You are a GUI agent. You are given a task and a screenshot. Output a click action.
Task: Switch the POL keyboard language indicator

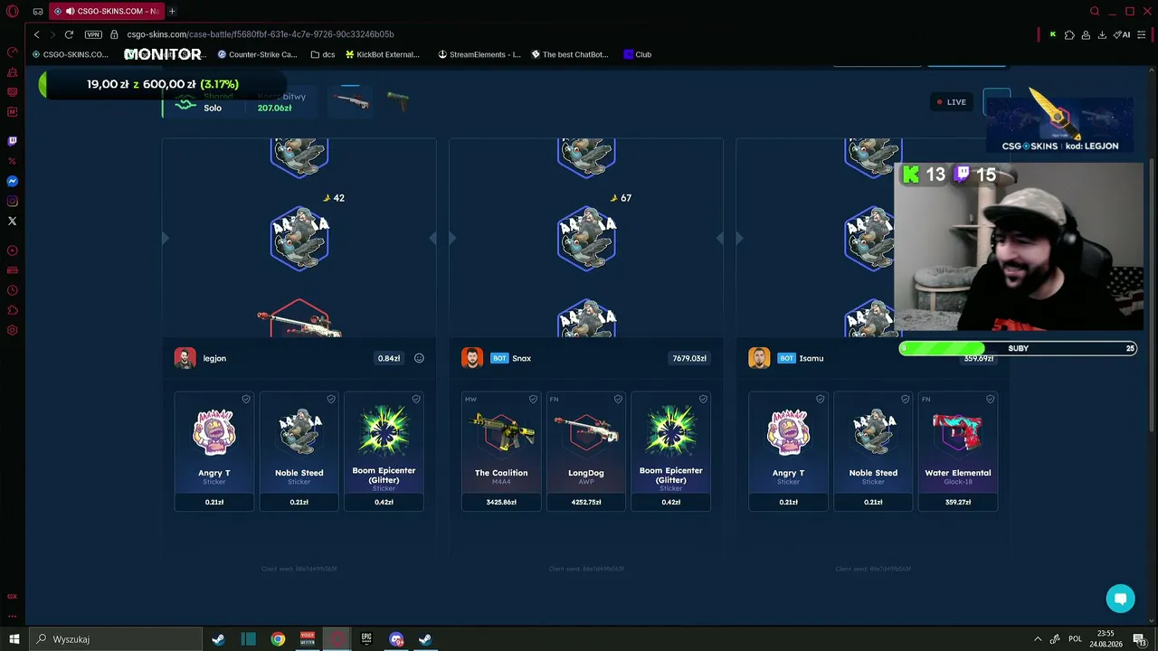click(1076, 639)
